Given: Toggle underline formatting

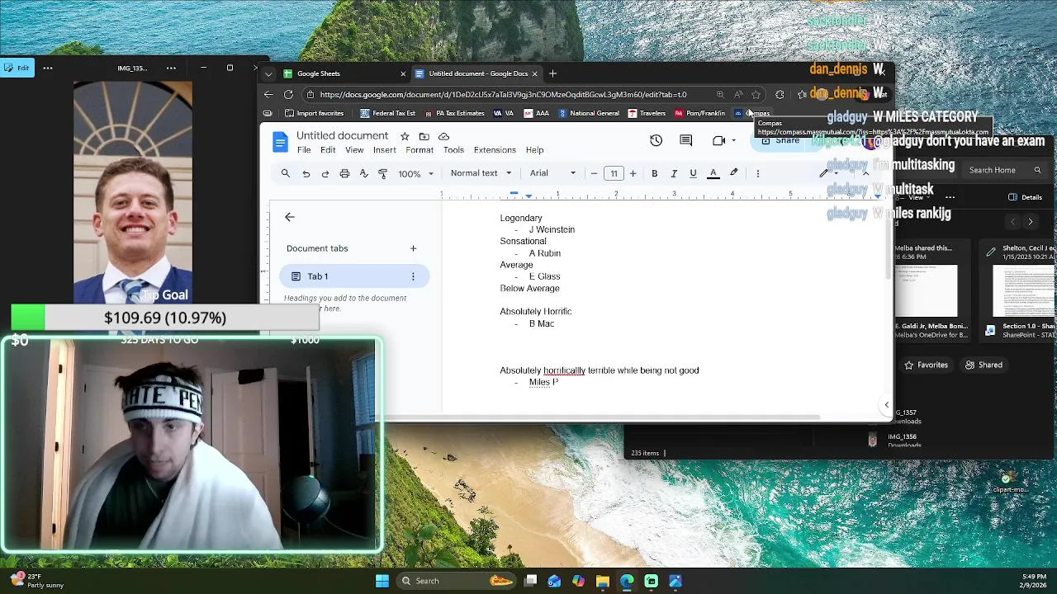Looking at the screenshot, I should click(x=693, y=173).
